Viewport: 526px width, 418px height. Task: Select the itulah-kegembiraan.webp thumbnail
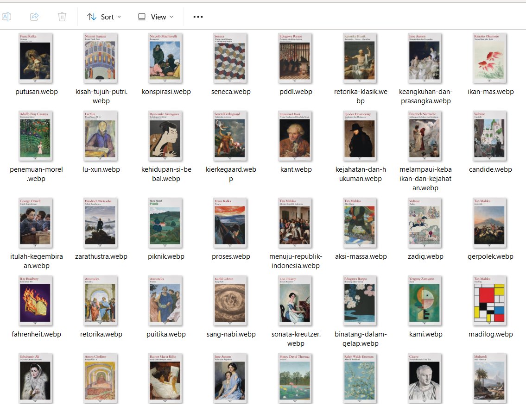click(36, 223)
